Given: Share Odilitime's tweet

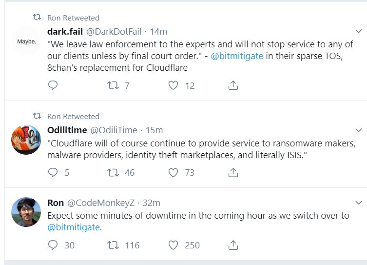Looking at the screenshot, I should click(x=233, y=172).
